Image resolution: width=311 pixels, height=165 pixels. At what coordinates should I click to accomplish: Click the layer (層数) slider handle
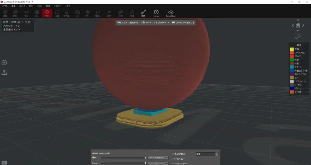click(x=145, y=158)
